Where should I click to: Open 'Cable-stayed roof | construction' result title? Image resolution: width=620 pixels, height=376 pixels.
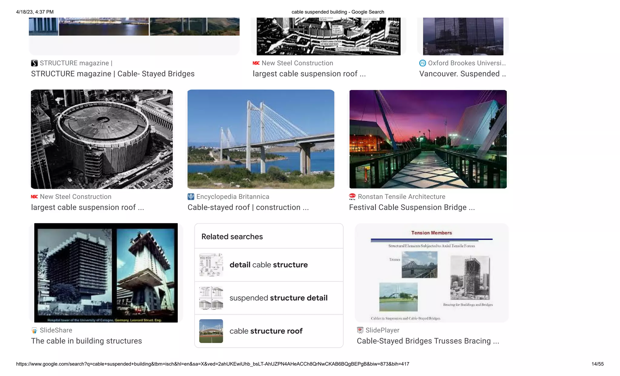pyautogui.click(x=248, y=207)
